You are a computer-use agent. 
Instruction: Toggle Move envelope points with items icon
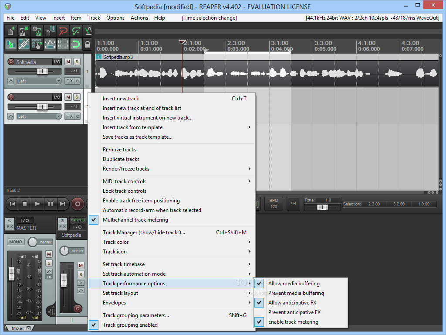[50, 44]
